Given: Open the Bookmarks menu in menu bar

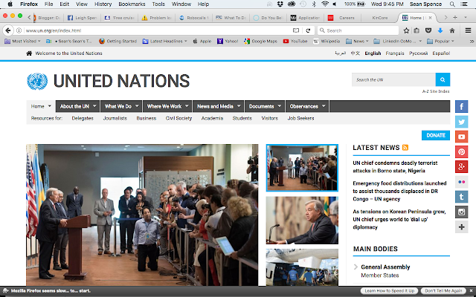Looking at the screenshot, I should pos(132,4).
